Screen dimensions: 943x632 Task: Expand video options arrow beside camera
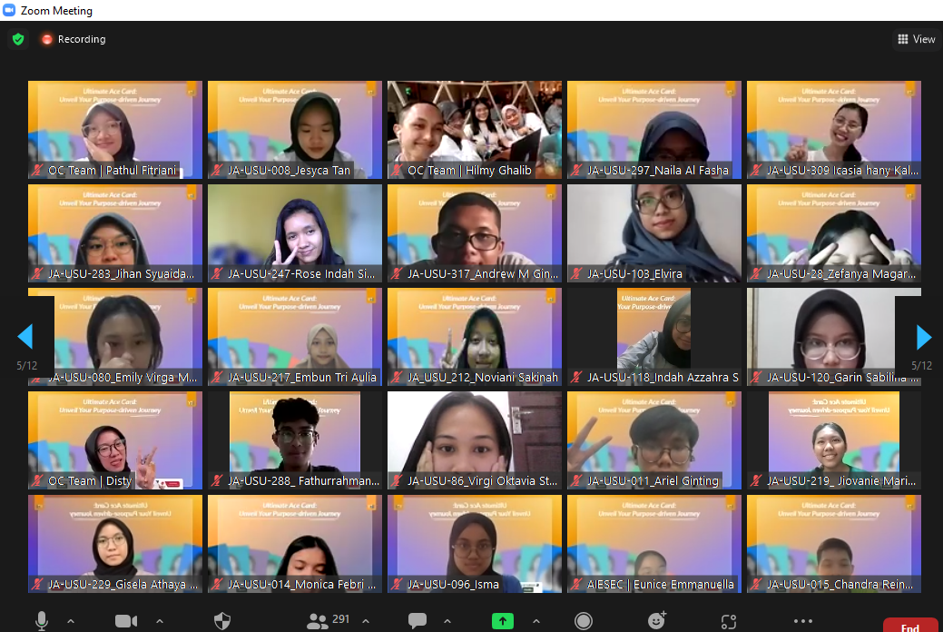(x=159, y=621)
